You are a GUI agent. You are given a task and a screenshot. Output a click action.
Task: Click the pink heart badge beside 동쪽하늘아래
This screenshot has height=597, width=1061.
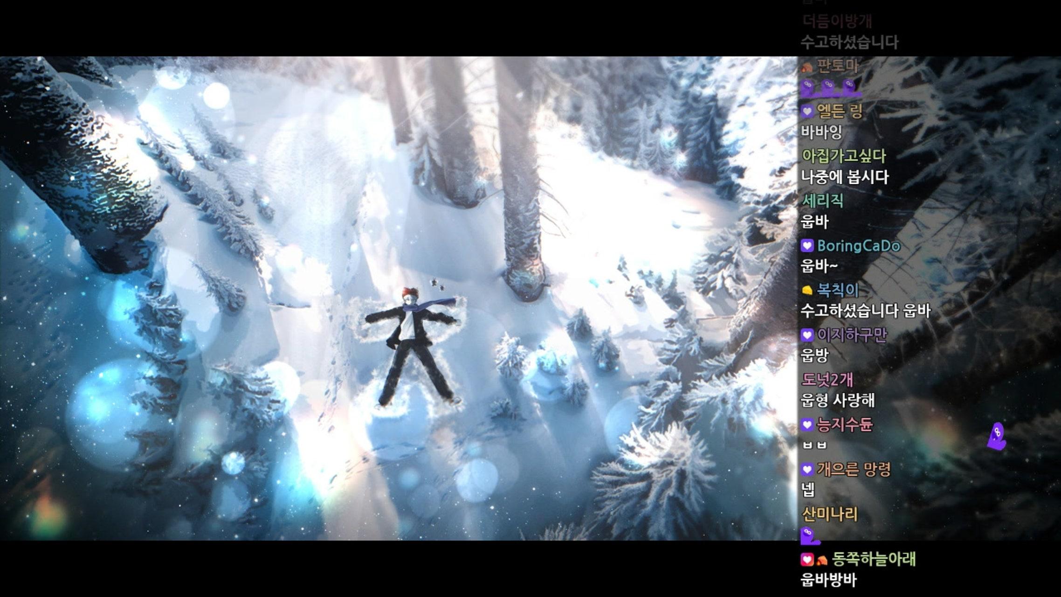click(807, 559)
